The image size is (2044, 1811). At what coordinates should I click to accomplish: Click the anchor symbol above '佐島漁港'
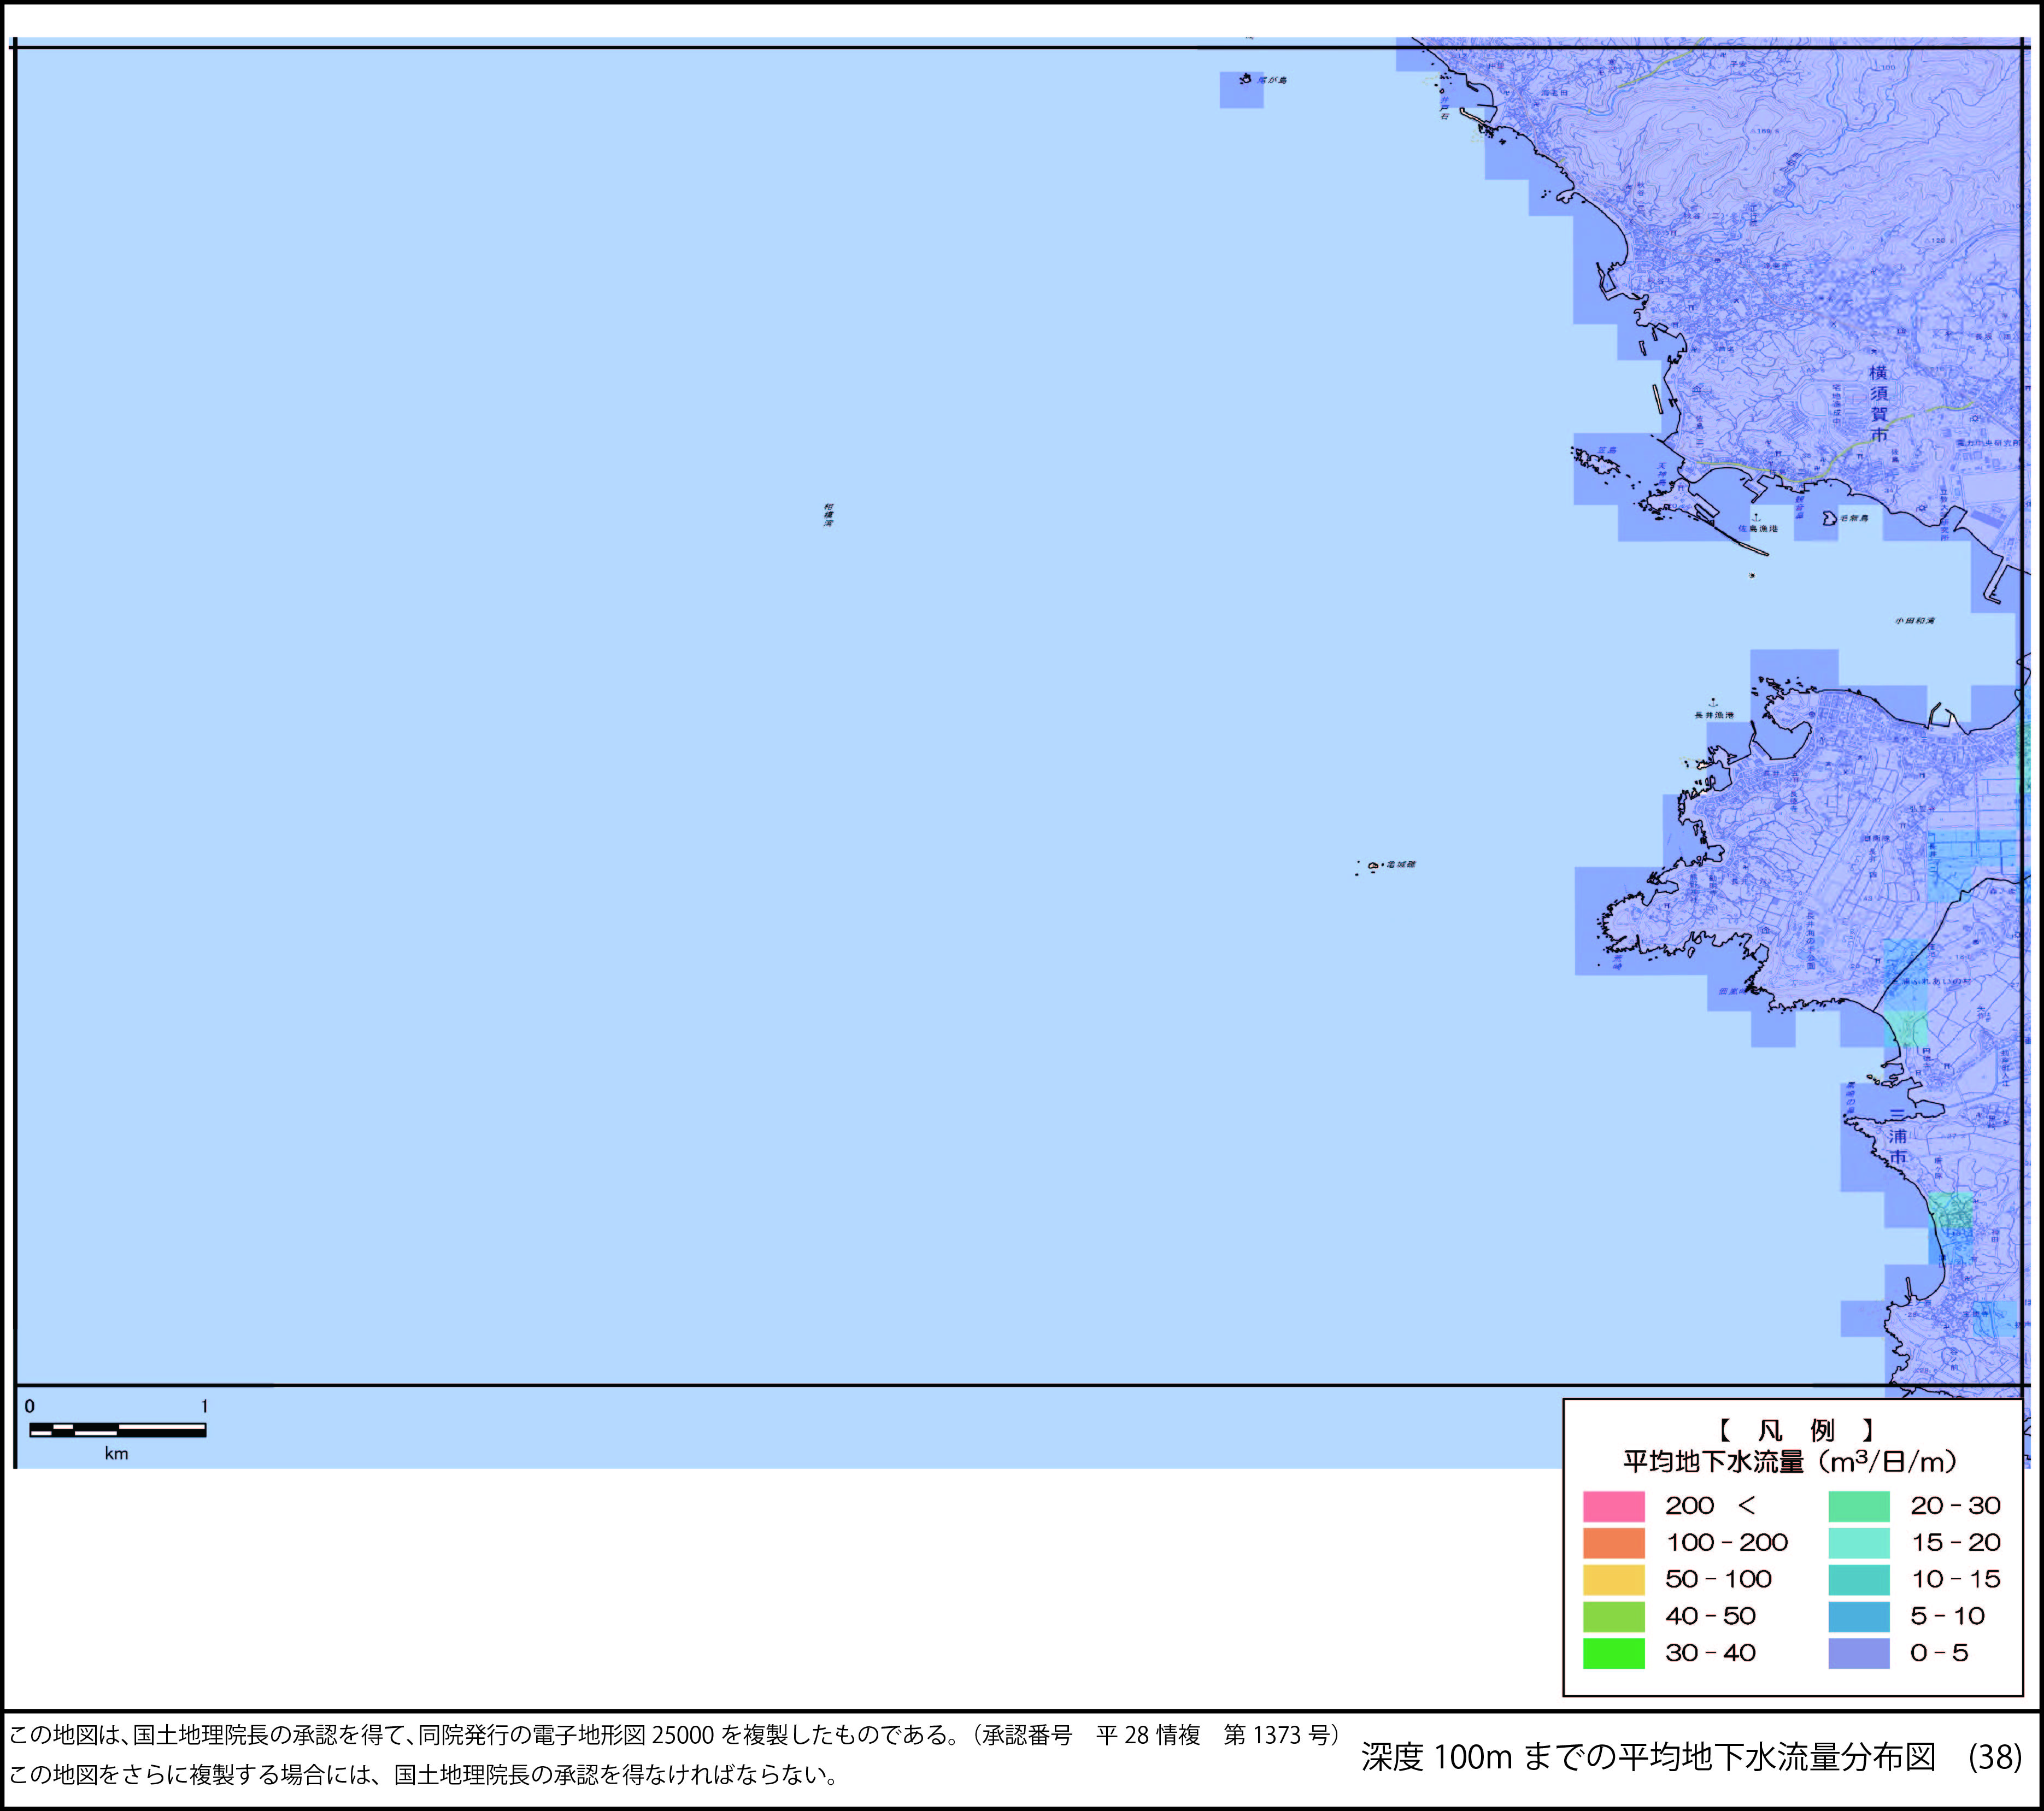(1756, 517)
